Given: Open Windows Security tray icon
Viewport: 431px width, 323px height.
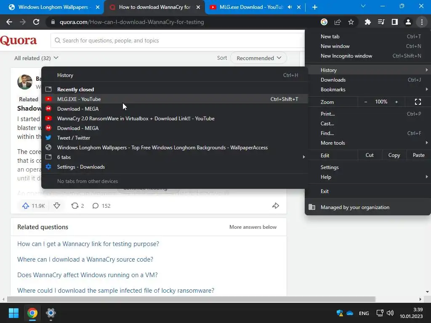Looking at the screenshot, I should 340,313.
